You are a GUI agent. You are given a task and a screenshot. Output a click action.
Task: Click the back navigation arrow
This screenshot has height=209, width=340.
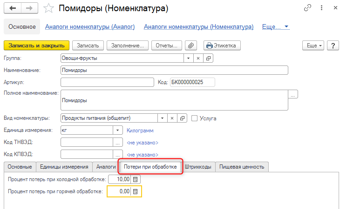pos(13,8)
